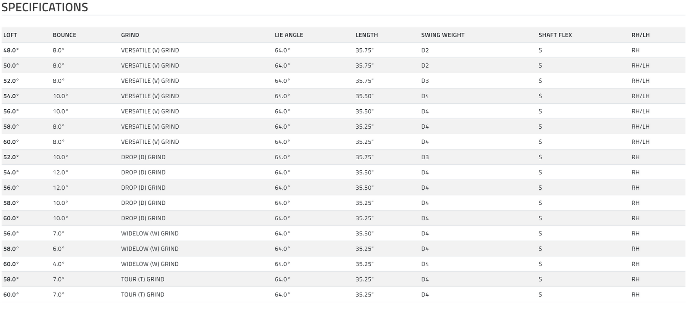Viewport: 689px width, 309px height.
Task: Select D3 swing weight in the Drop Grind row
Action: click(x=425, y=157)
